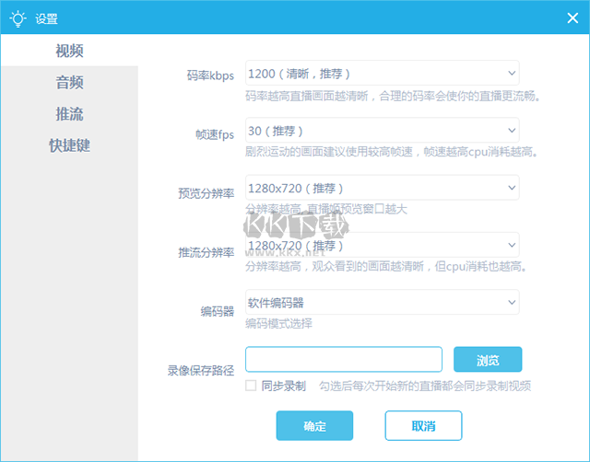Expand the 推流分辨率 dropdown 1280x720

pyautogui.click(x=383, y=245)
